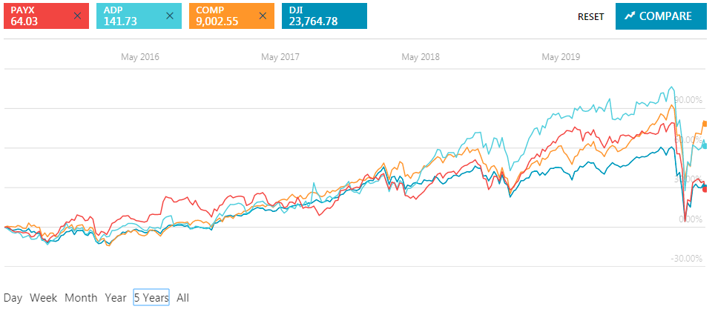Click the orange COMP line endpoint dot
The width and height of the screenshot is (715, 312).
coord(705,124)
